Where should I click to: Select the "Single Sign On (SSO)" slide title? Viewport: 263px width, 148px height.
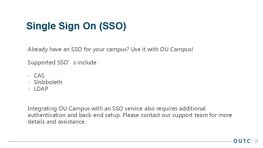pyautogui.click(x=76, y=26)
